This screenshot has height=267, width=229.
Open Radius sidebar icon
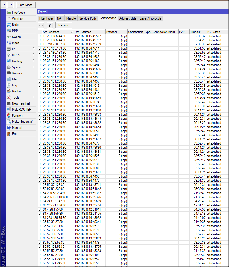pos(9,91)
